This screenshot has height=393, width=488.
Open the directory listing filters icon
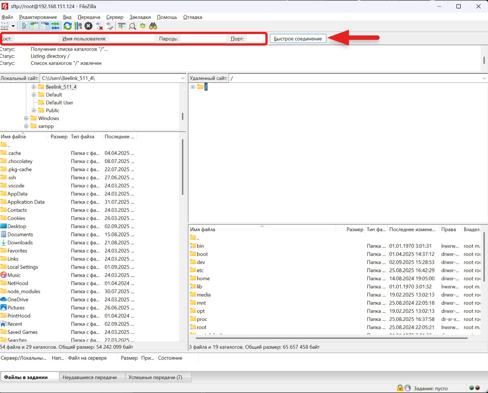[122, 26]
